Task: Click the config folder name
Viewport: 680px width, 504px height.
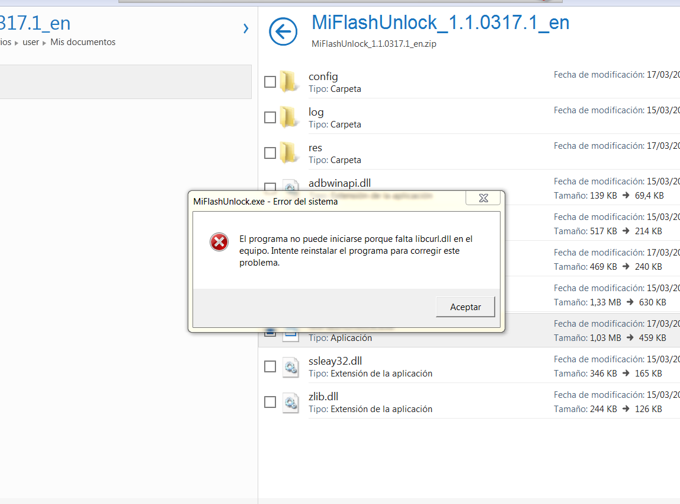Action: click(x=323, y=77)
